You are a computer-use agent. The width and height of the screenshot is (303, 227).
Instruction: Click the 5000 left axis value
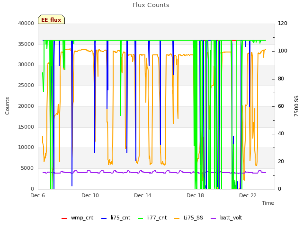[27, 168]
